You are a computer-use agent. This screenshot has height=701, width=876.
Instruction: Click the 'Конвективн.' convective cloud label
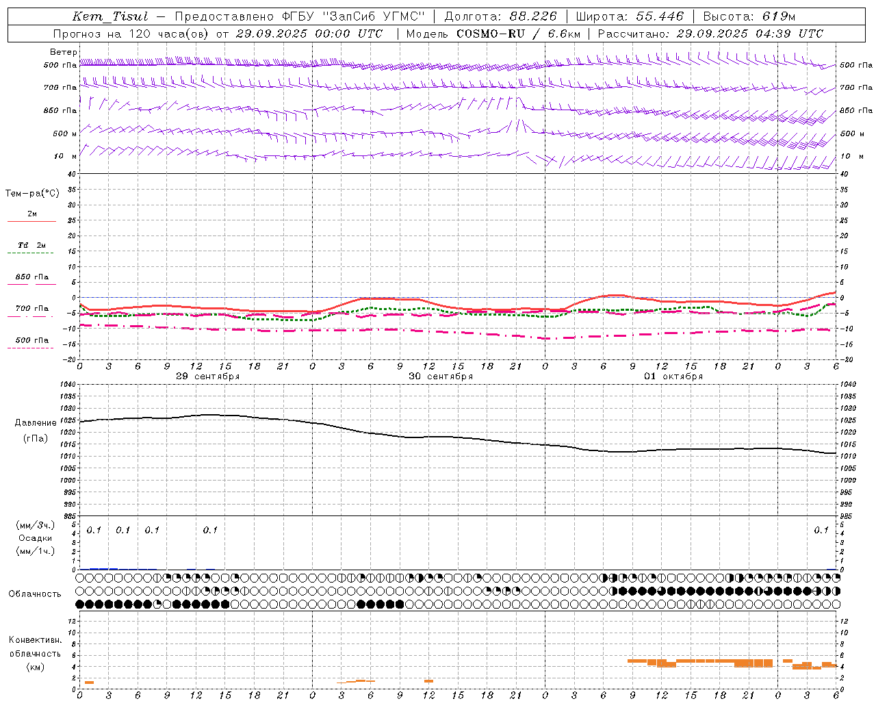[36, 640]
